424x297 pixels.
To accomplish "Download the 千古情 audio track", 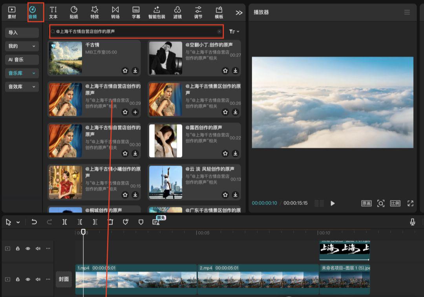I will coord(135,71).
